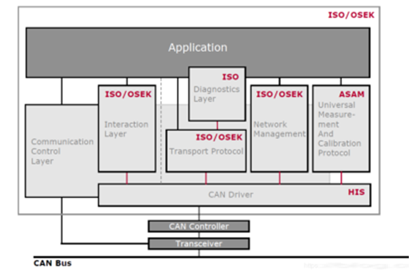
Task: Click the Interaction Layer box
Action: [127, 129]
